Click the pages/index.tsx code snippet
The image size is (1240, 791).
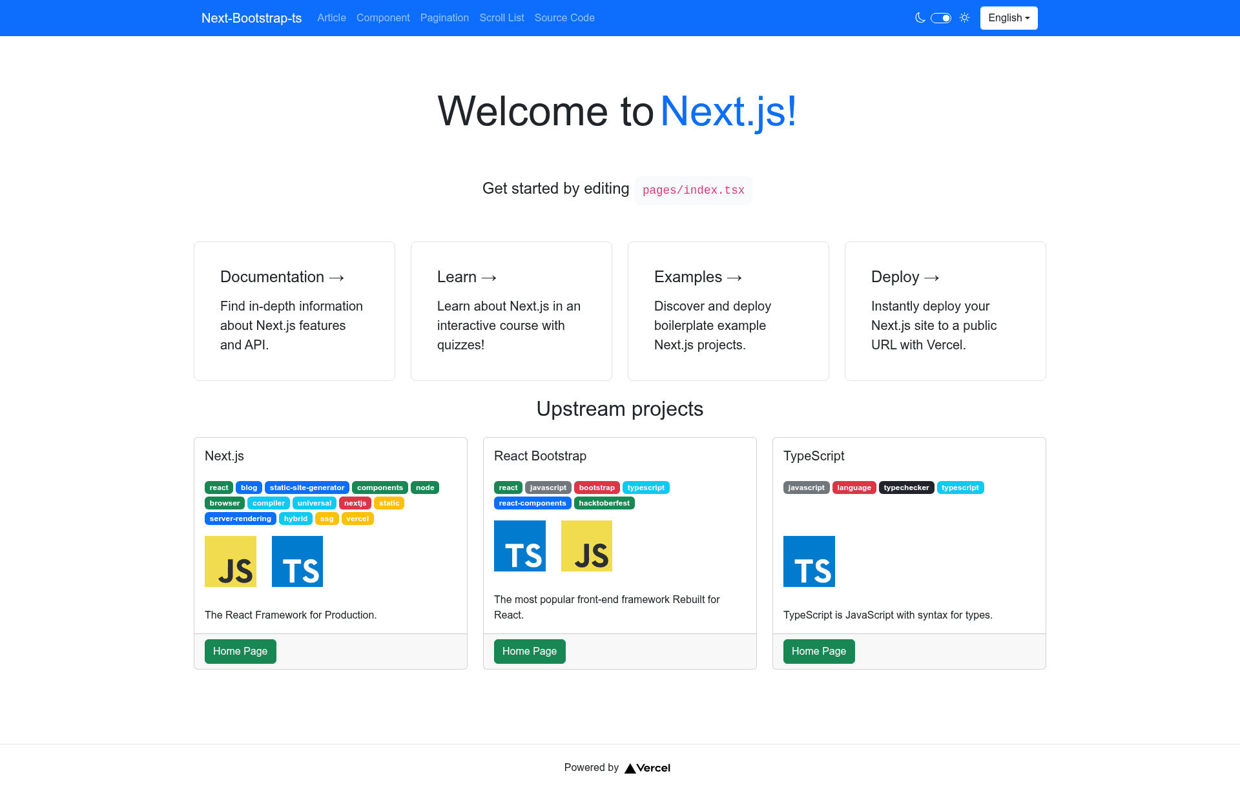pyautogui.click(x=694, y=190)
